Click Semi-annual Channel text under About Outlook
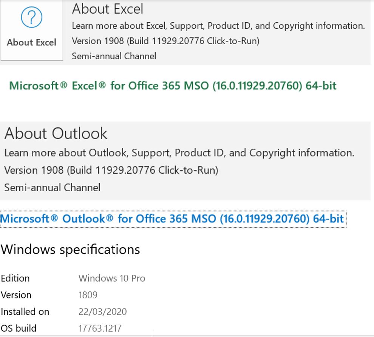This screenshot has height=337, width=374. point(52,188)
